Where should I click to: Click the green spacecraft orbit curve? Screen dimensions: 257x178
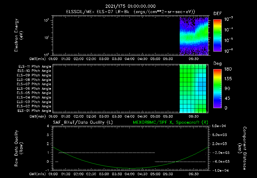click(x=130, y=168)
